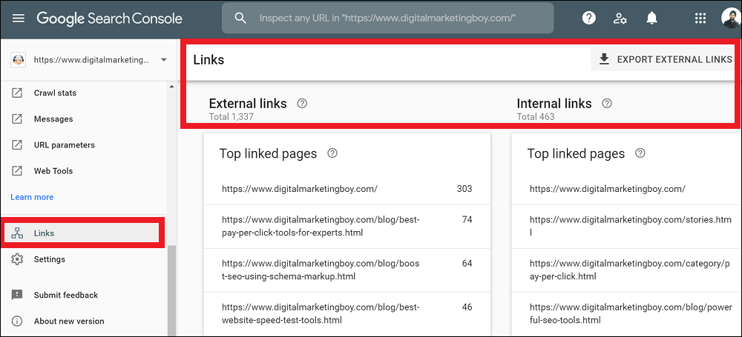Open the Google apps grid
This screenshot has width=742, height=337.
pos(700,19)
